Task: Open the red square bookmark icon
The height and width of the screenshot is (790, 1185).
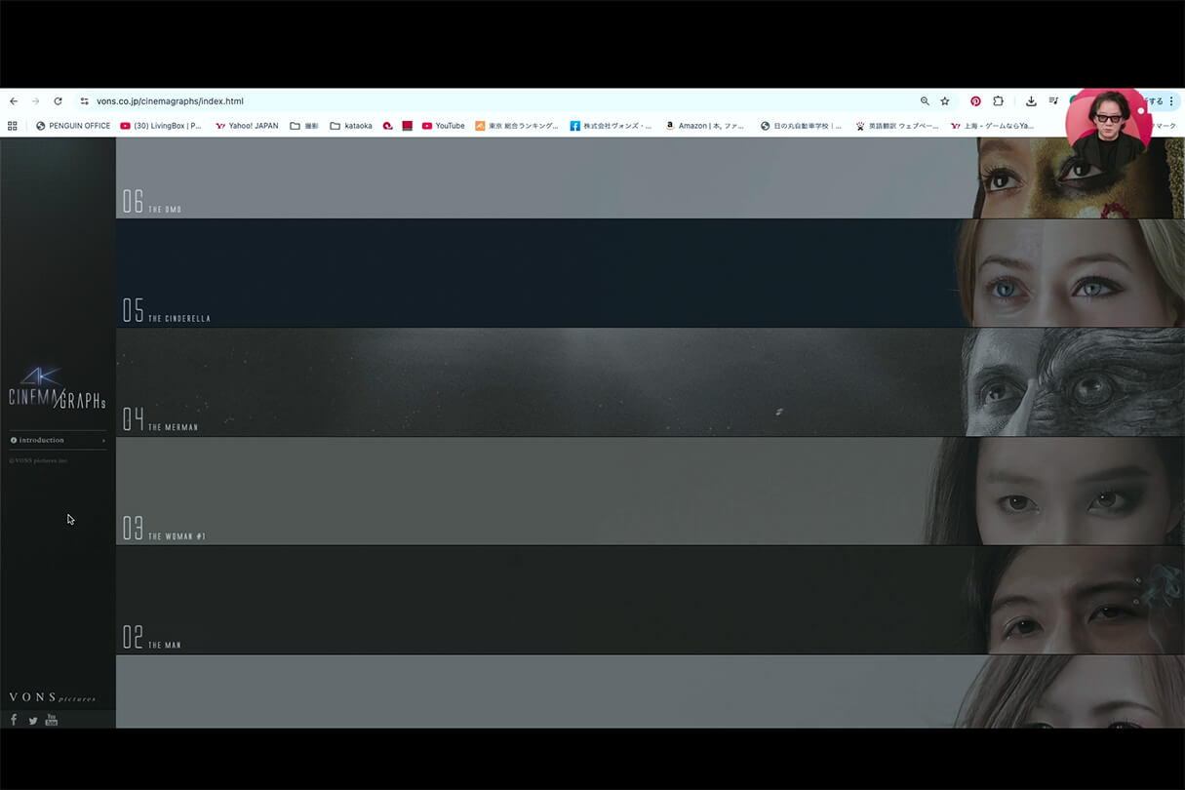Action: coord(408,126)
